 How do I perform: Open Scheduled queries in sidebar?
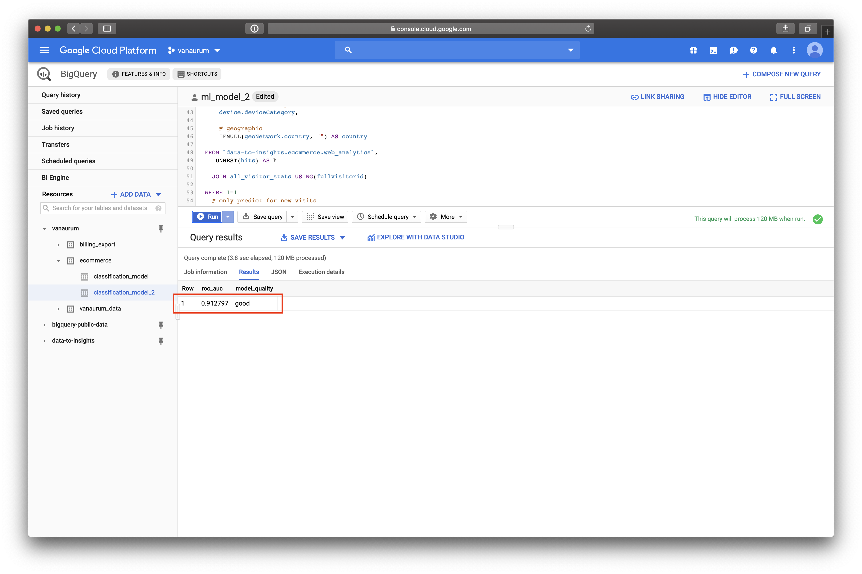tap(103, 161)
